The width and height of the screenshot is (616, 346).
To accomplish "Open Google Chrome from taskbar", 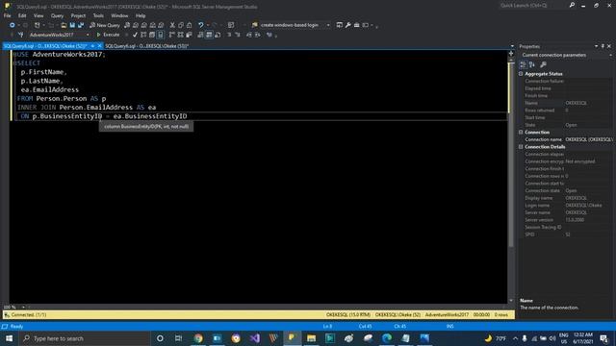I will pos(198,338).
